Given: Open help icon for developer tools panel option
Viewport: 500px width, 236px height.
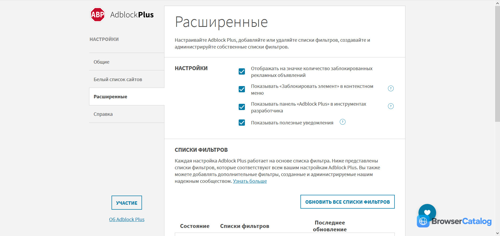Looking at the screenshot, I should point(391,106).
